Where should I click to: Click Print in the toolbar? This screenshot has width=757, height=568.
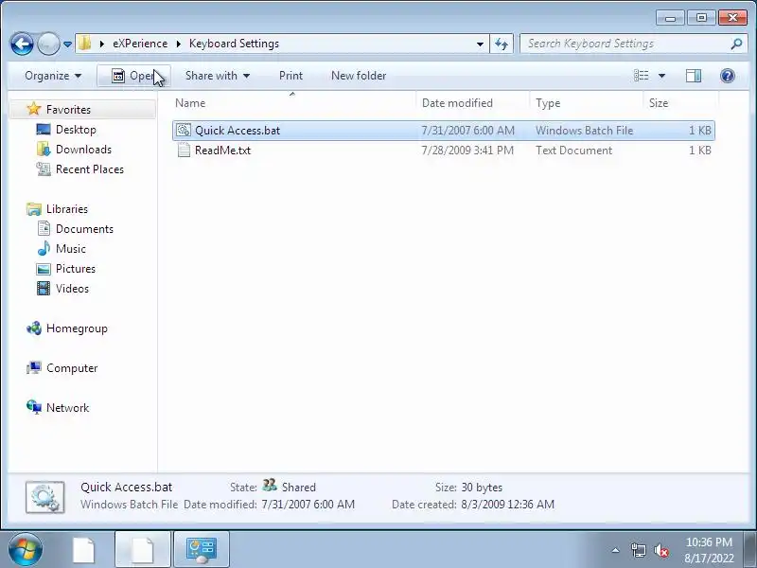pyautogui.click(x=290, y=76)
